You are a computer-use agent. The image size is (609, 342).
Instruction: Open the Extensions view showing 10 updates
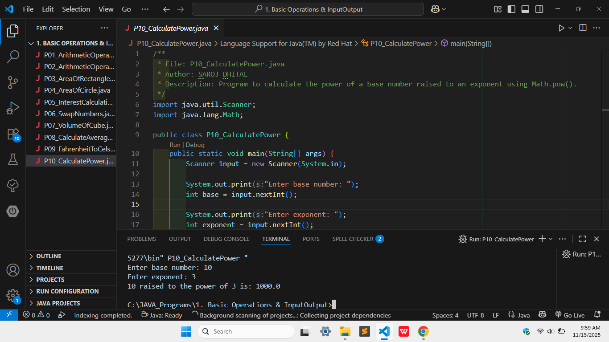click(x=13, y=133)
